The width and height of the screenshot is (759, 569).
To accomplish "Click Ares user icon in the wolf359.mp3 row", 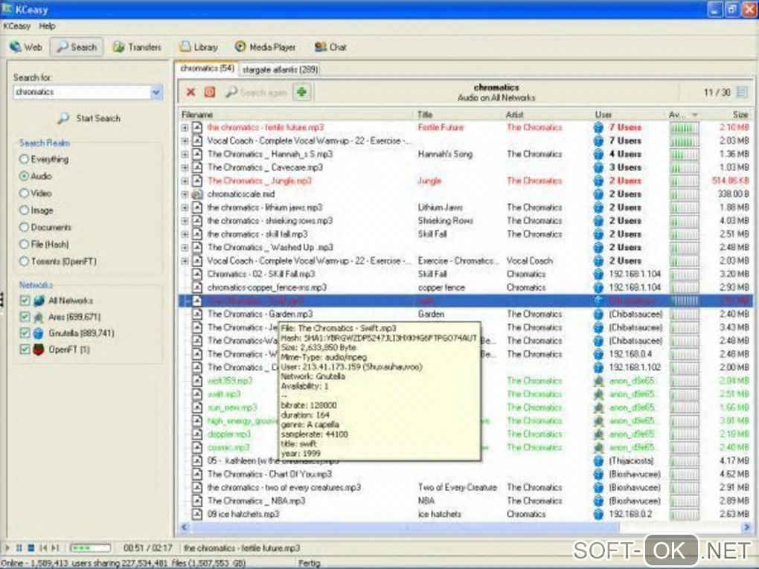I will (x=598, y=381).
